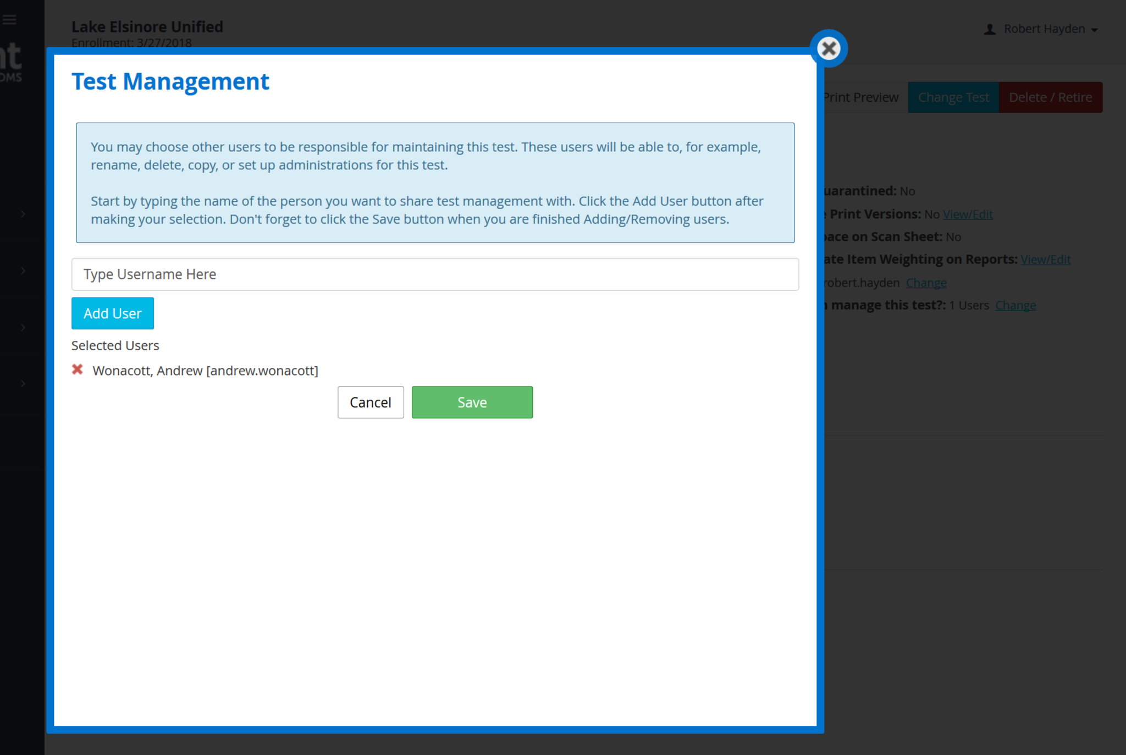Screen dimensions: 1126x755
Task: Expand the first sidebar chevron
Action: point(23,214)
